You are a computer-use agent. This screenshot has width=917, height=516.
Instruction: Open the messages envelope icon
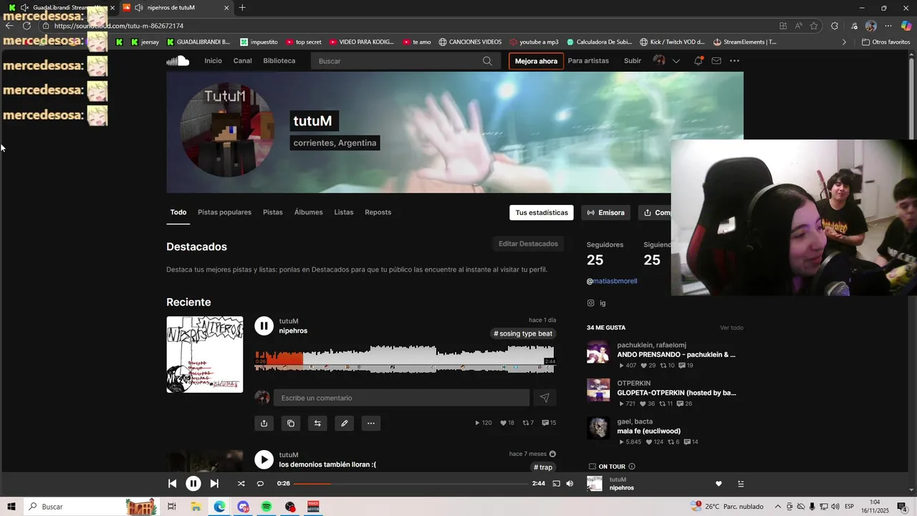tap(716, 61)
